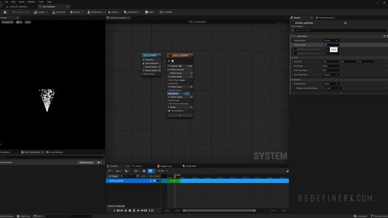Open the Edit menu
This screenshot has height=218, width=388.
click(13, 2)
